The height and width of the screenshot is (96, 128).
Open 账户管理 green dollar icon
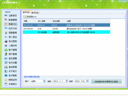[x=6, y=50]
